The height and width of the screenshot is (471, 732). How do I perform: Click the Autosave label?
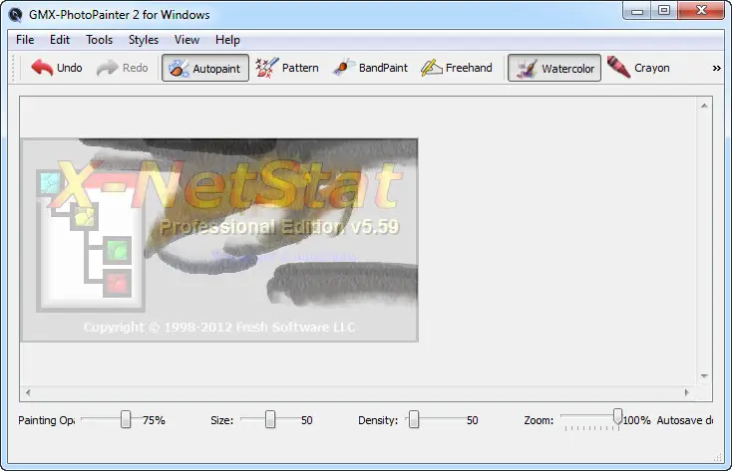[x=684, y=420]
